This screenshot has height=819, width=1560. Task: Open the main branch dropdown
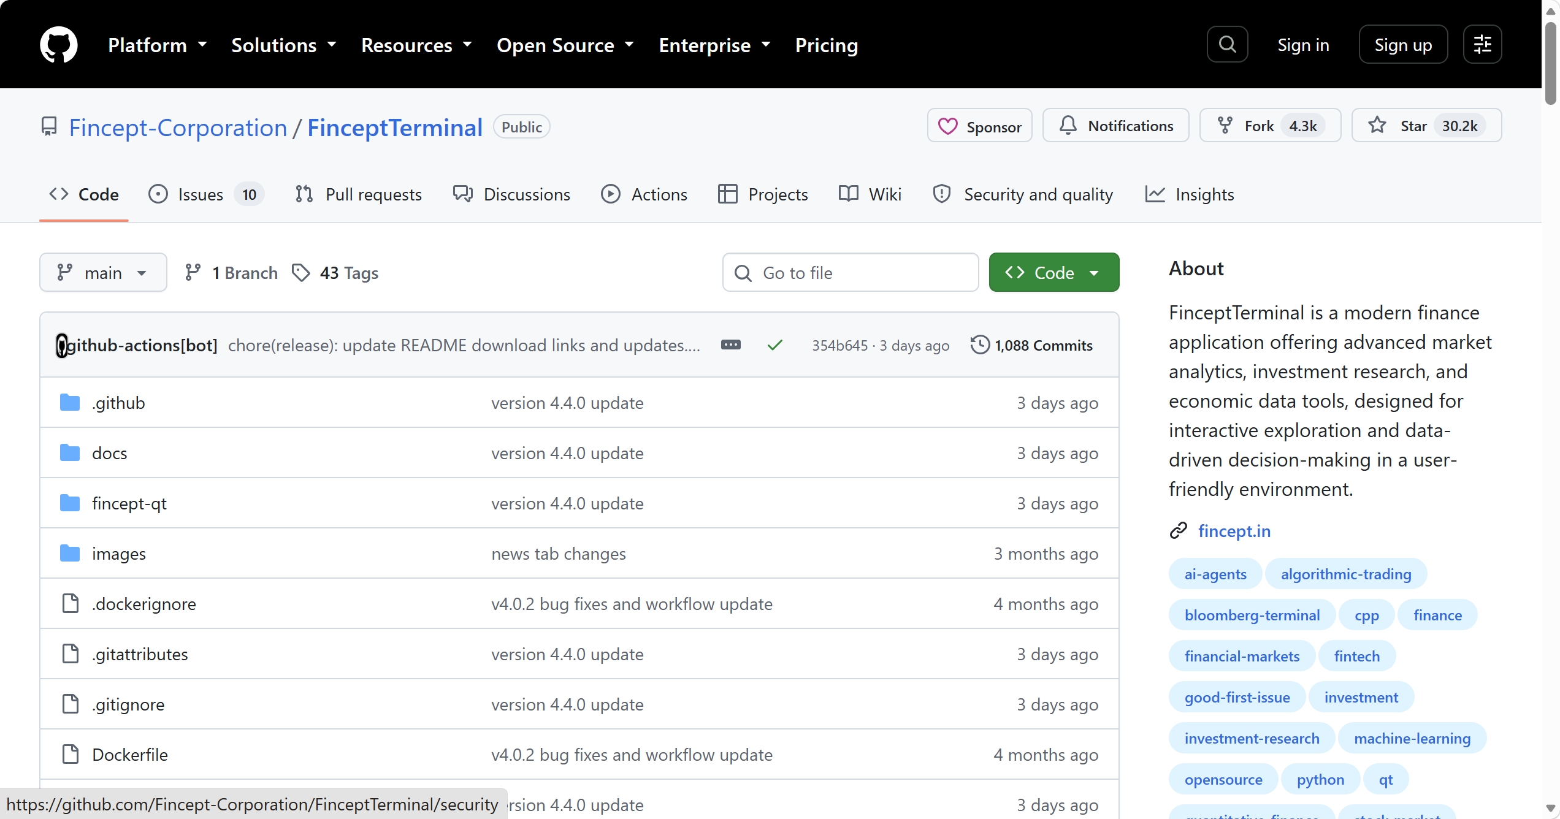(x=103, y=272)
